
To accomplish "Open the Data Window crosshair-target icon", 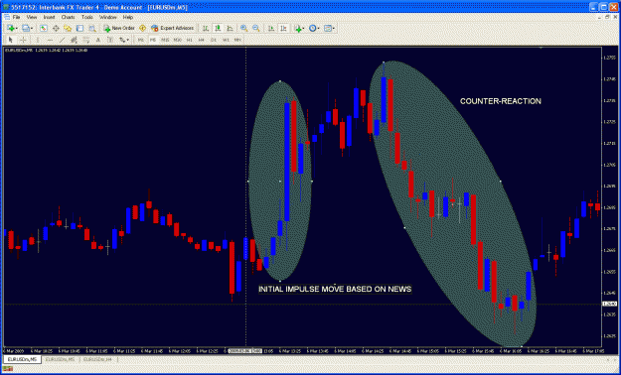I will tap(56, 28).
